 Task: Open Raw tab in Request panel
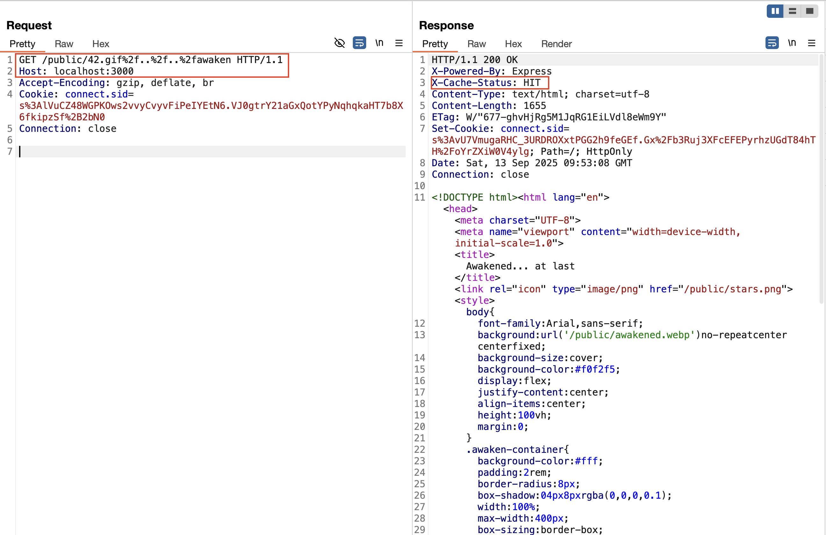64,44
